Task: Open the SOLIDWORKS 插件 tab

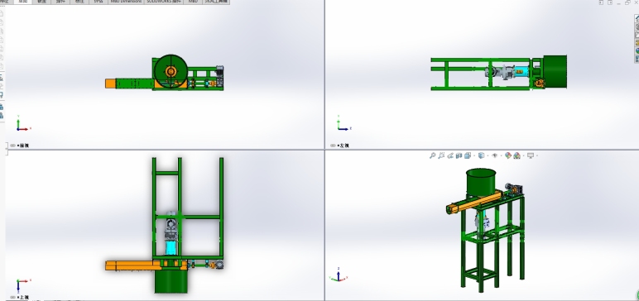Action: (164, 1)
